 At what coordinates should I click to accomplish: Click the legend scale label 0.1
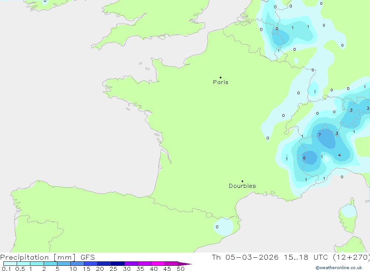click(x=6, y=269)
